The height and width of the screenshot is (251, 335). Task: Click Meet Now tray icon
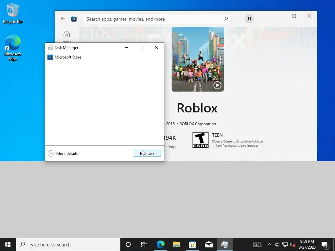tap(277, 244)
